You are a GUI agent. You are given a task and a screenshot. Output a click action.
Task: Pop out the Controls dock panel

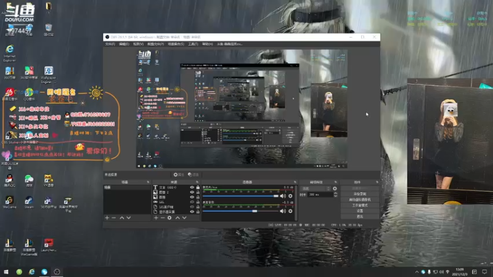(x=377, y=182)
